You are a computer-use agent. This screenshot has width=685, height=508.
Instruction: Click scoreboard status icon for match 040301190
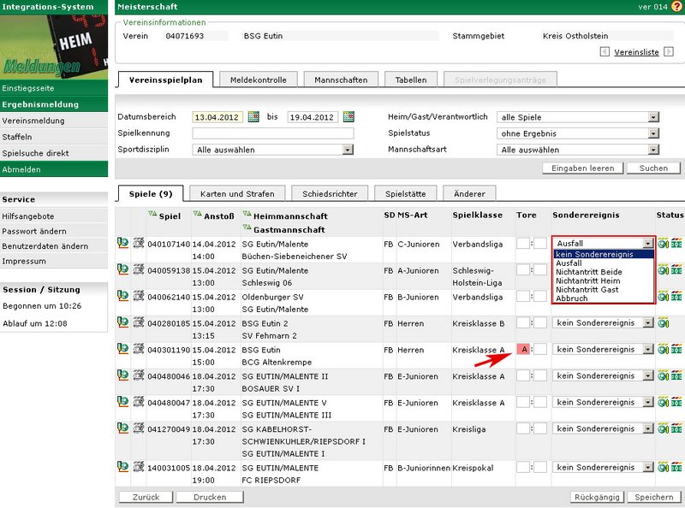pyautogui.click(x=676, y=350)
